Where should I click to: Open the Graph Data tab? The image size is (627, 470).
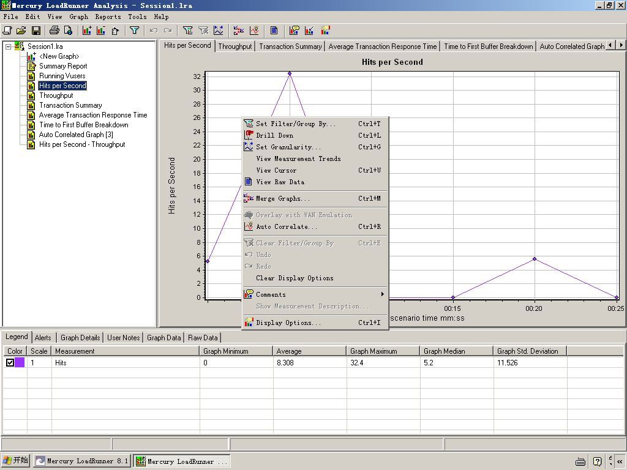pyautogui.click(x=163, y=338)
